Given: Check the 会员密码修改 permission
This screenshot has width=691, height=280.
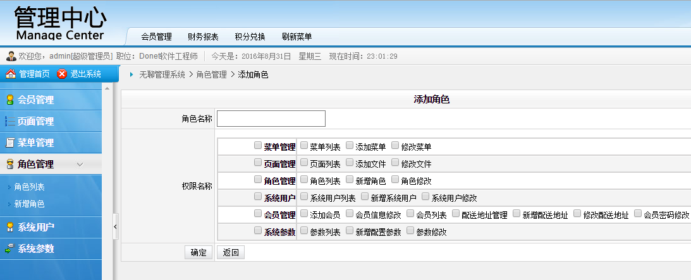Looking at the screenshot, I should coord(638,213).
